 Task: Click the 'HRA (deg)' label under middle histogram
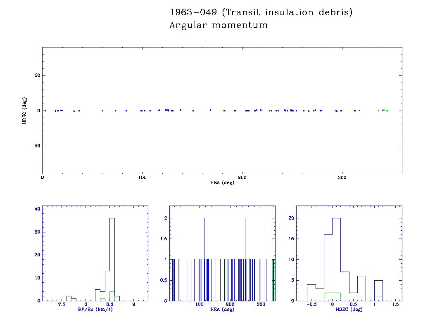pos(222,310)
